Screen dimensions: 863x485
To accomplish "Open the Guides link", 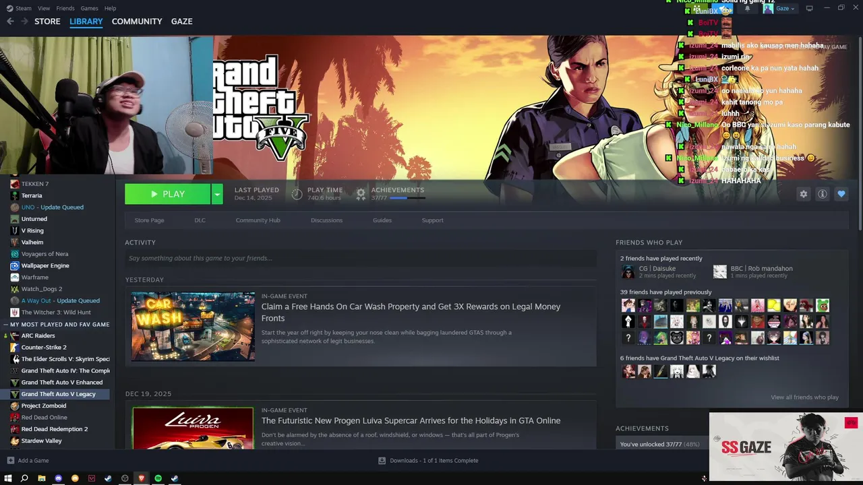I will click(382, 220).
